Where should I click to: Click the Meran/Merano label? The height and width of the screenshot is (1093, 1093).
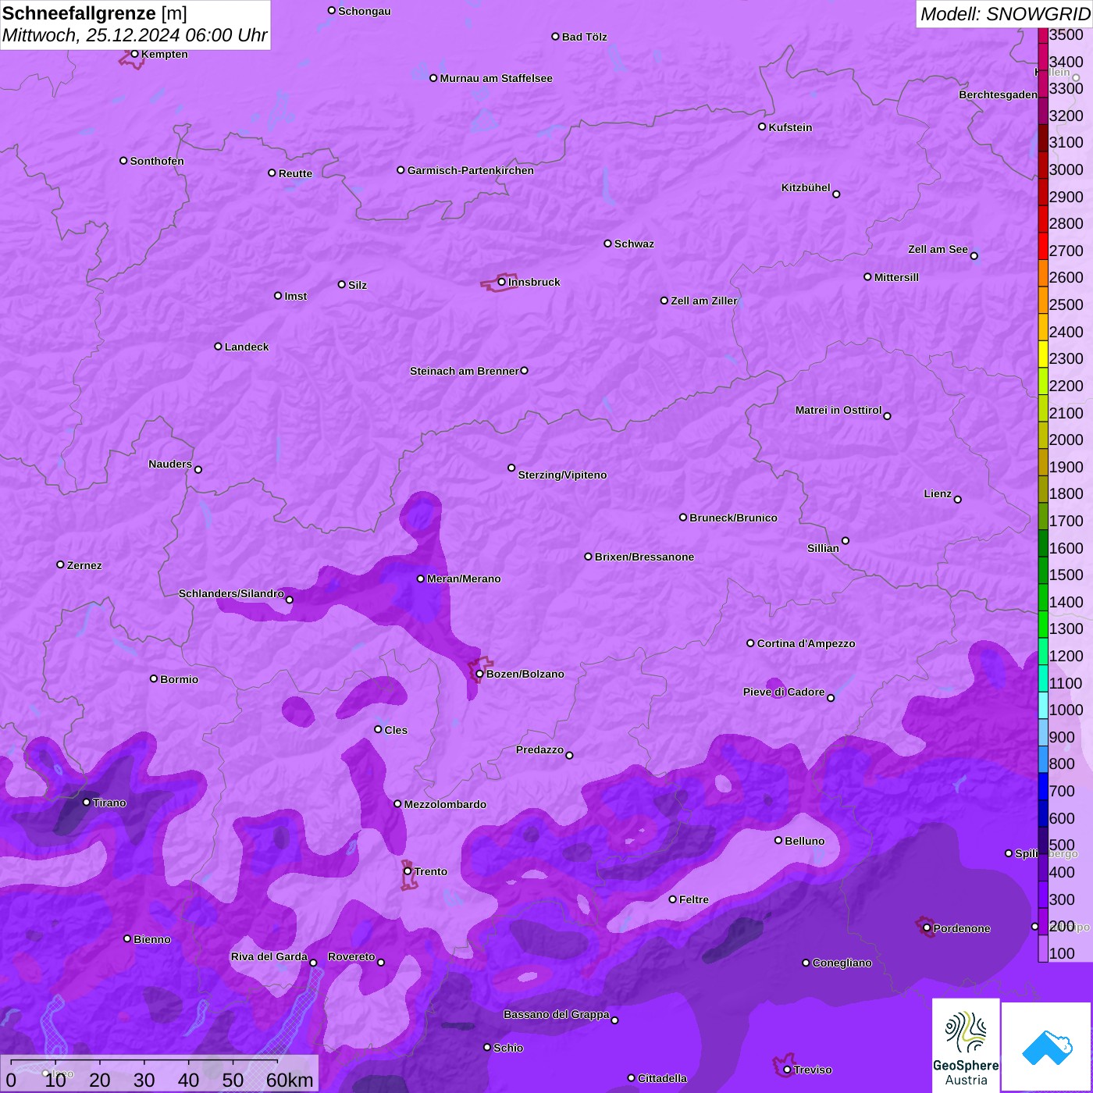point(464,579)
